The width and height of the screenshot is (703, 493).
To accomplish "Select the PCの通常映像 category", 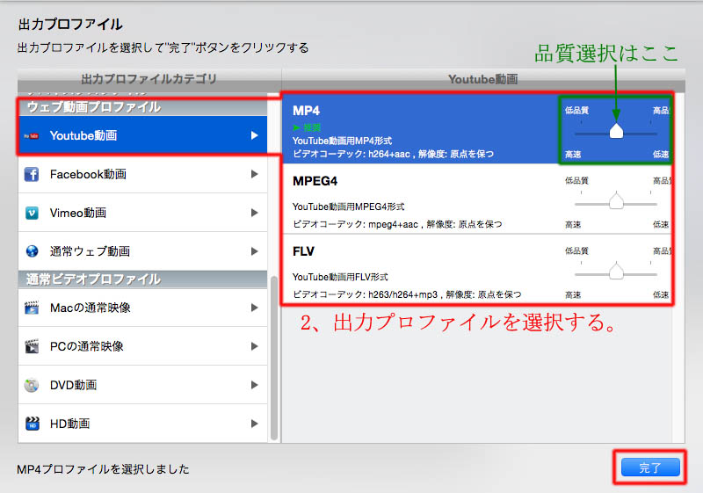I will pos(142,346).
